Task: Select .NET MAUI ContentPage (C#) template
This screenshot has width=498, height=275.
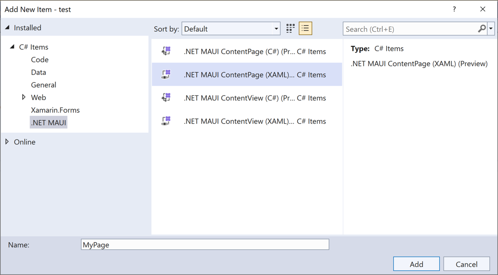Action: [247, 51]
